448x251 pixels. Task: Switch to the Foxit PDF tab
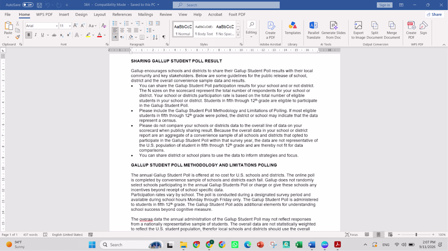click(x=237, y=14)
